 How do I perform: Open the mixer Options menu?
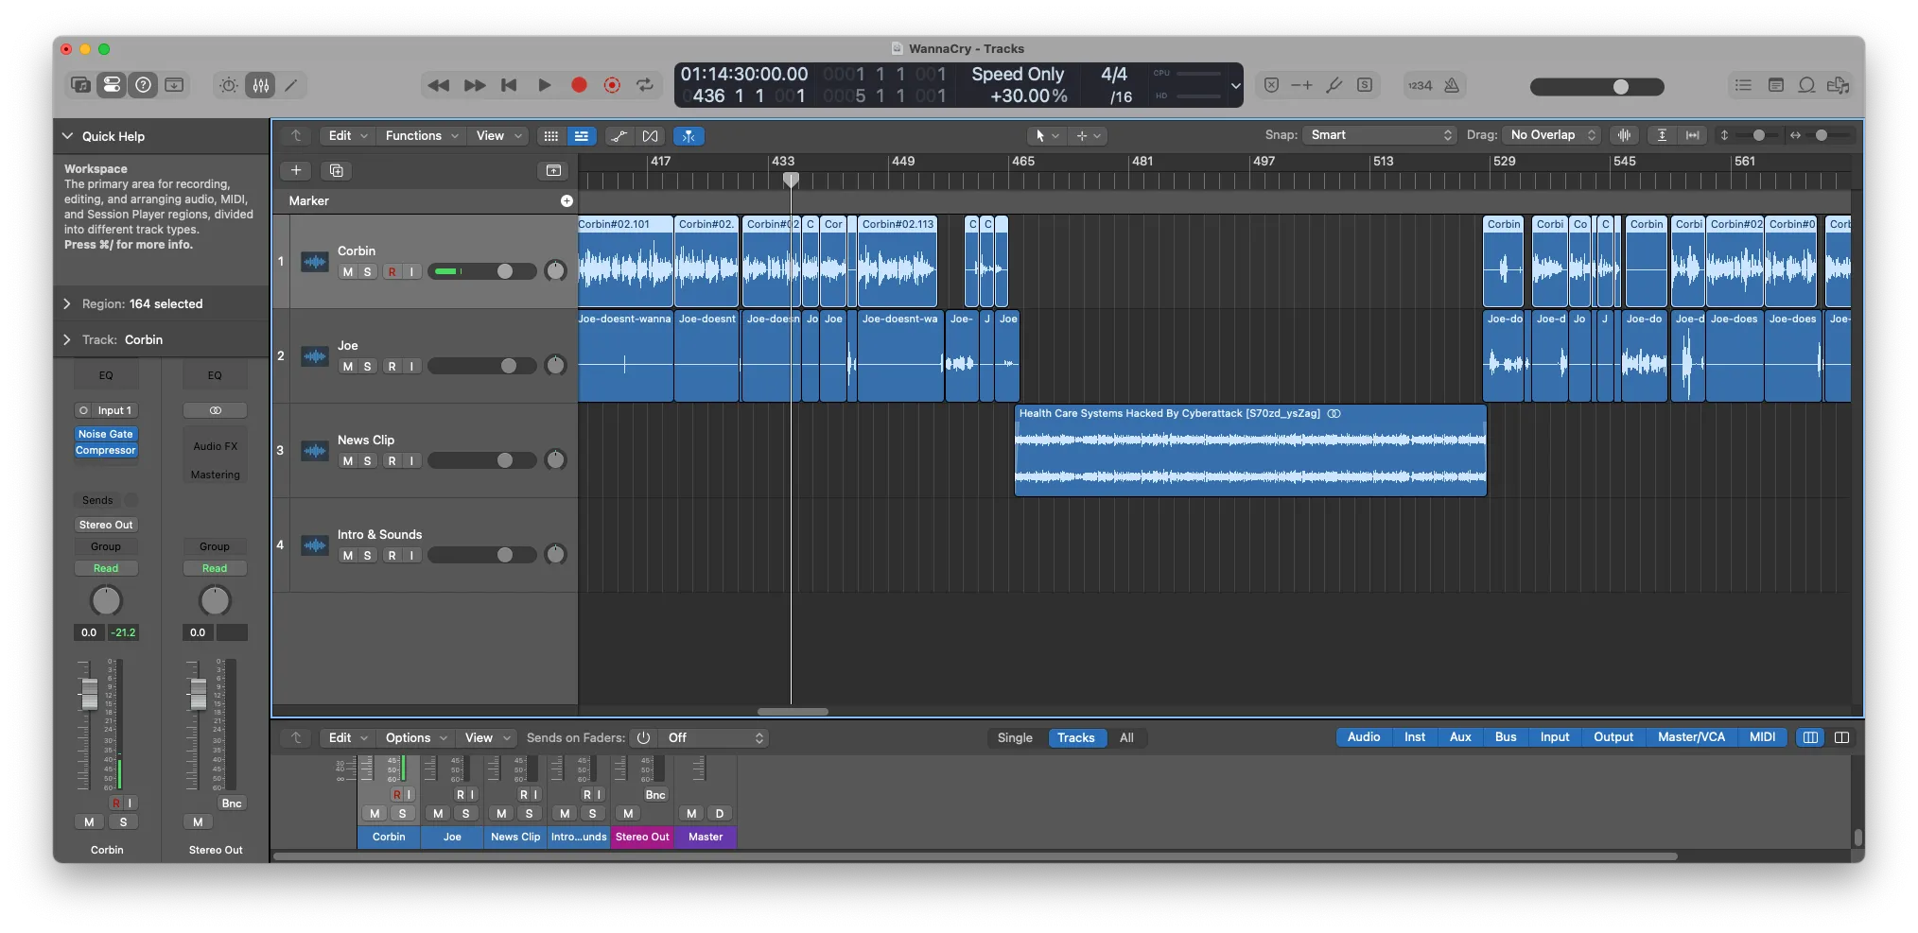point(415,738)
